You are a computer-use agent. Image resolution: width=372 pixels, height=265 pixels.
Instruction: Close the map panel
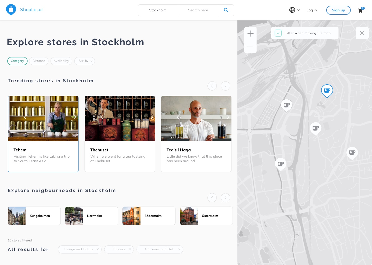coord(362,33)
